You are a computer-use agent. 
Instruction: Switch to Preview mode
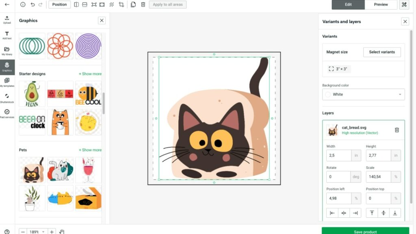click(381, 4)
